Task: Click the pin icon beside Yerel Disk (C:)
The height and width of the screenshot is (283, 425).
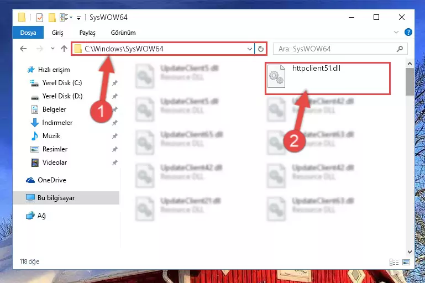Action: pyautogui.click(x=115, y=83)
